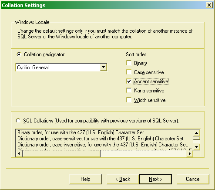215x190 pixels.
Task: Click the horizontal scrollbar thumb
Action: point(61,154)
